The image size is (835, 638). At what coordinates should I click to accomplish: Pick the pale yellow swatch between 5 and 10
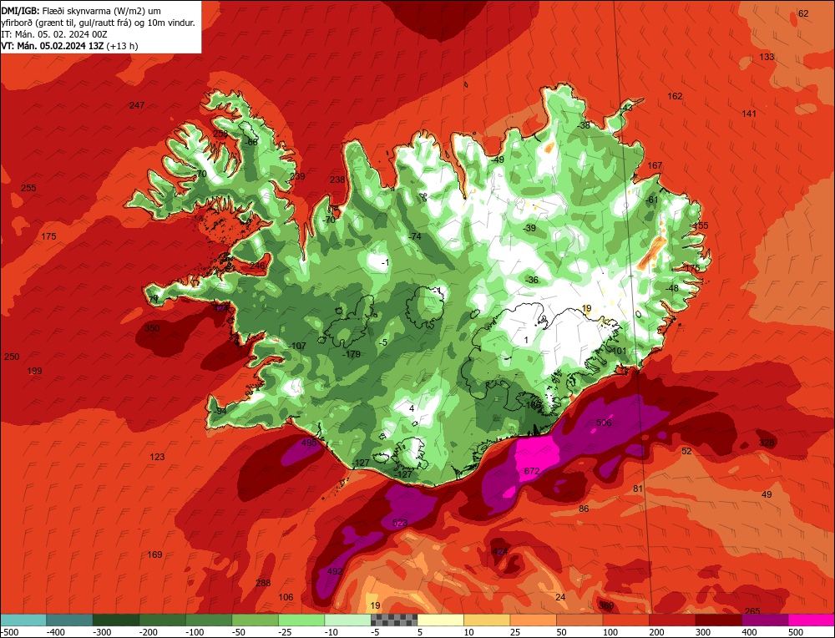(440, 620)
